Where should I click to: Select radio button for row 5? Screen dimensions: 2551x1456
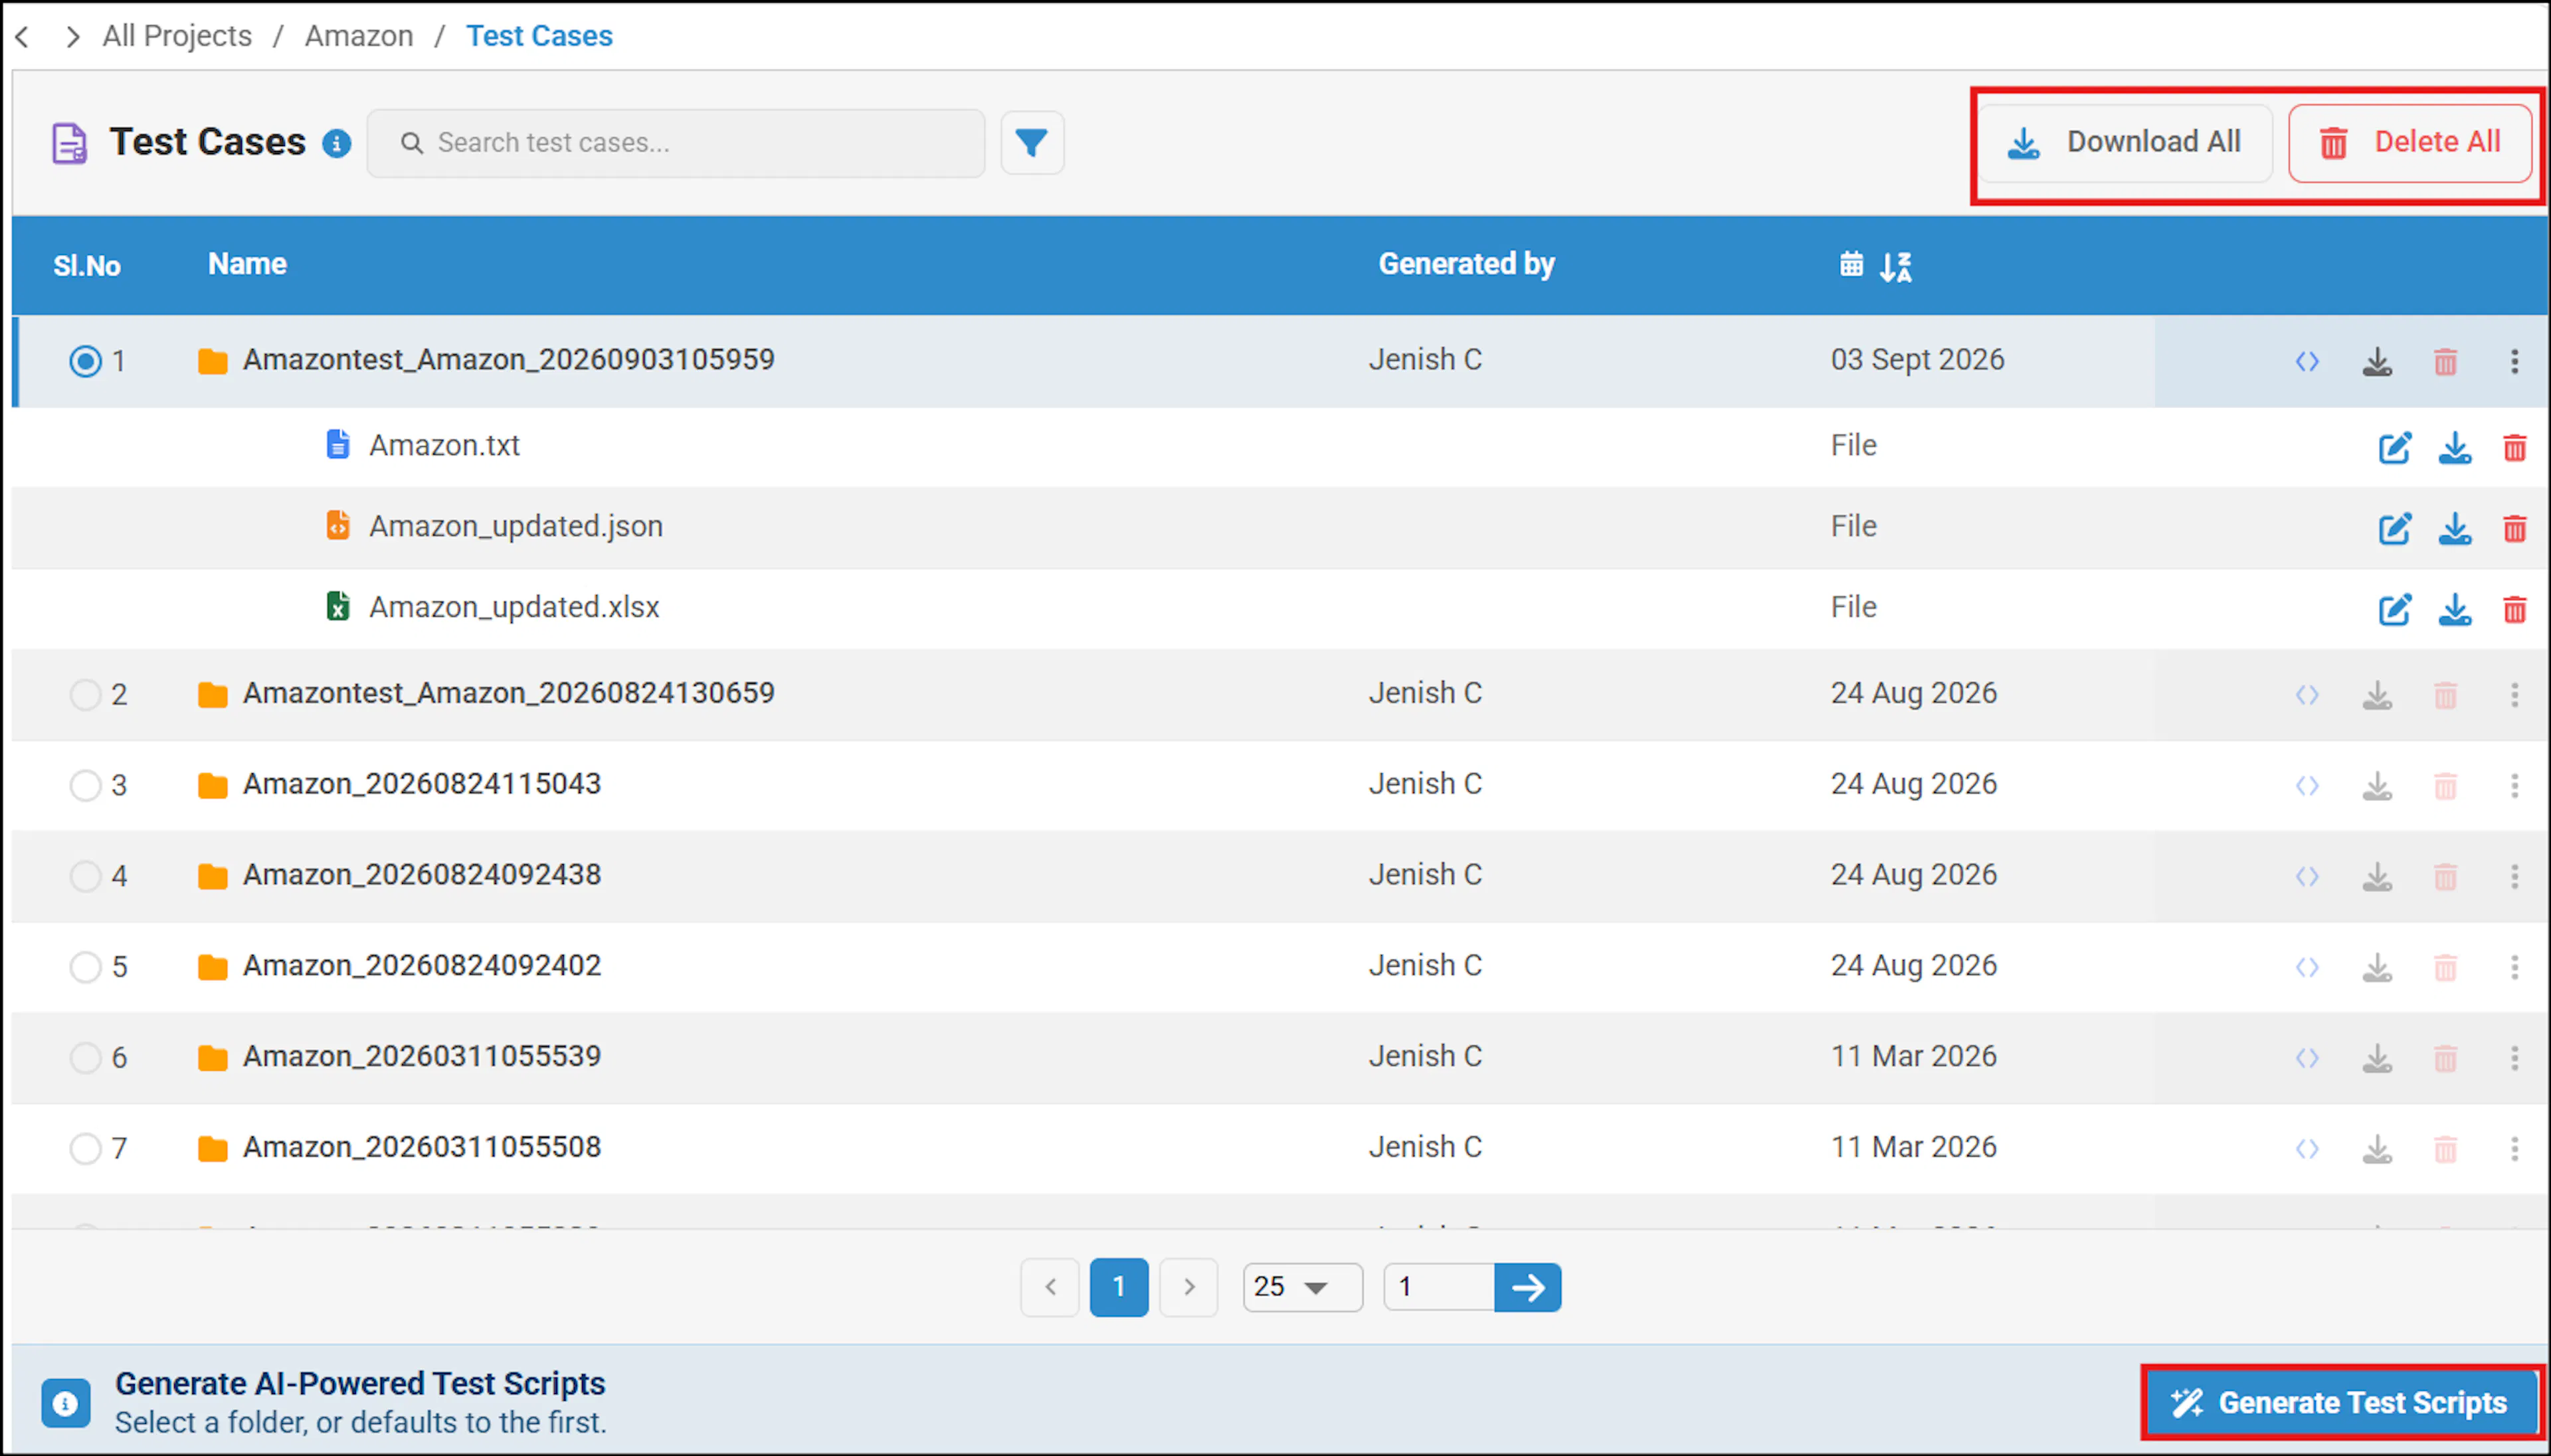click(x=85, y=967)
